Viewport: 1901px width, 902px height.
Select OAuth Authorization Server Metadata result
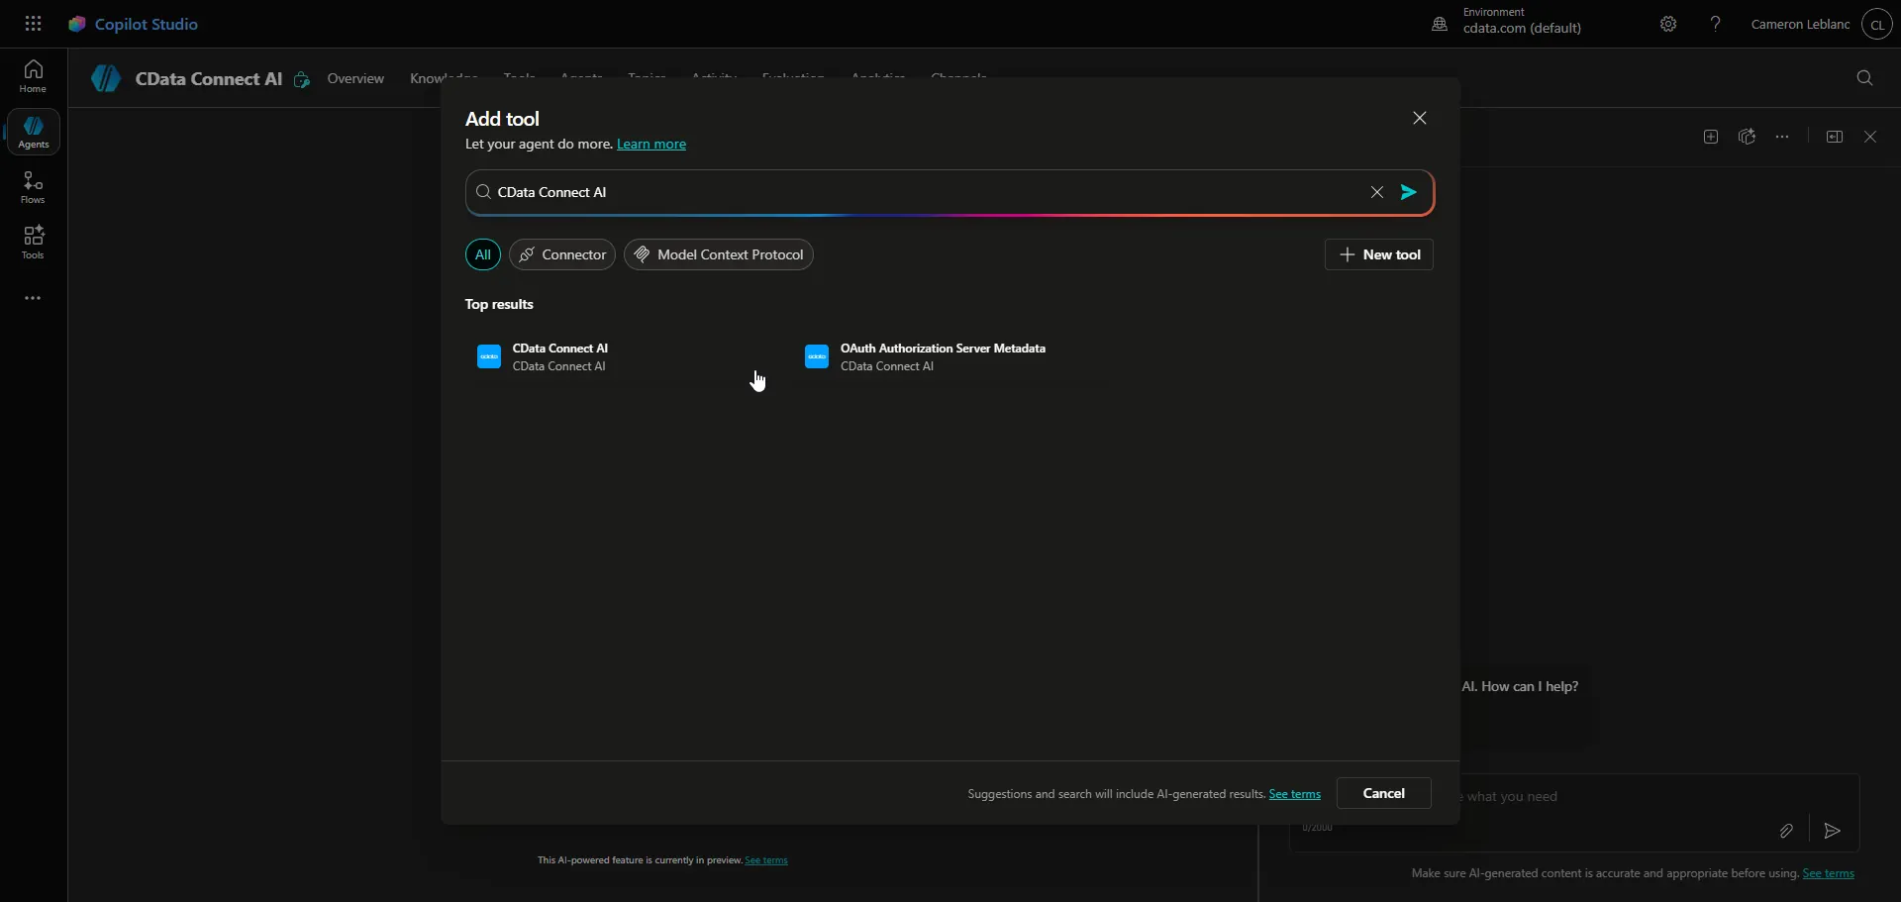coord(942,356)
